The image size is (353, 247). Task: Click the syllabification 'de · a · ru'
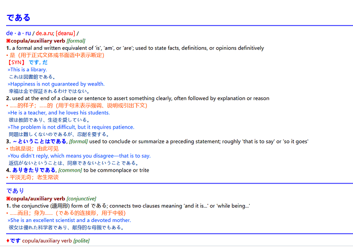18,33
